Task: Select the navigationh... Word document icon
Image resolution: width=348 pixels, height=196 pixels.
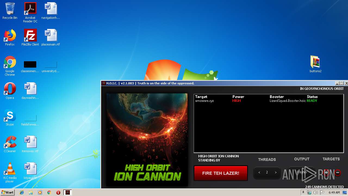Action: (51, 11)
